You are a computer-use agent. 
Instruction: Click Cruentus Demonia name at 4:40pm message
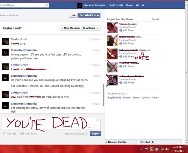24,103
